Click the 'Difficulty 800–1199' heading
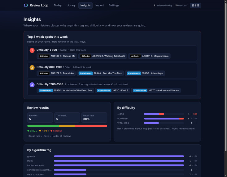This screenshot has width=227, height=177. point(49,67)
